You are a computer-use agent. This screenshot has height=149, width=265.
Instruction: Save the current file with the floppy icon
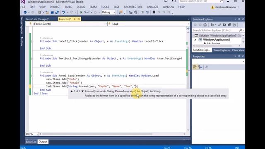[52, 12]
